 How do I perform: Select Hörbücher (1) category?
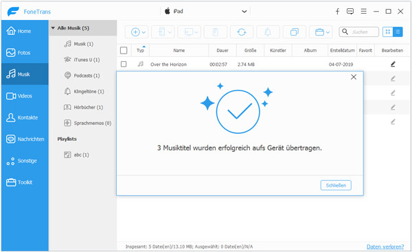[83, 107]
